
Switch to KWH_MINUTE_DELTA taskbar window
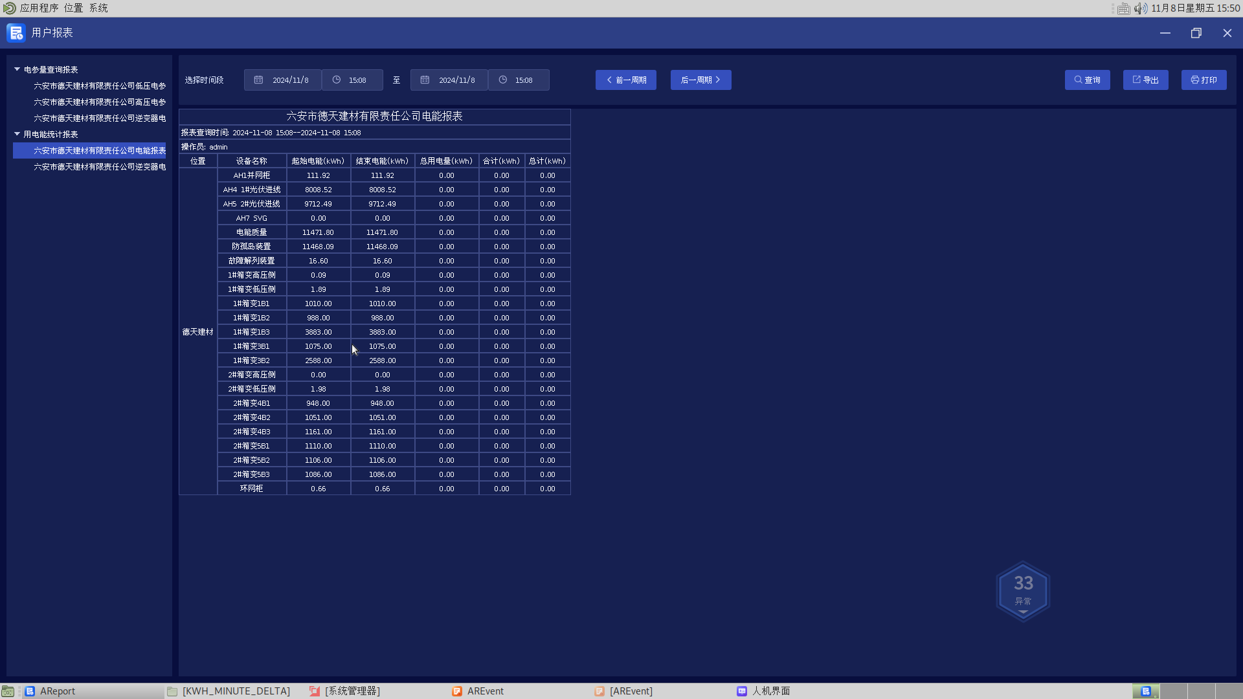[x=236, y=691]
